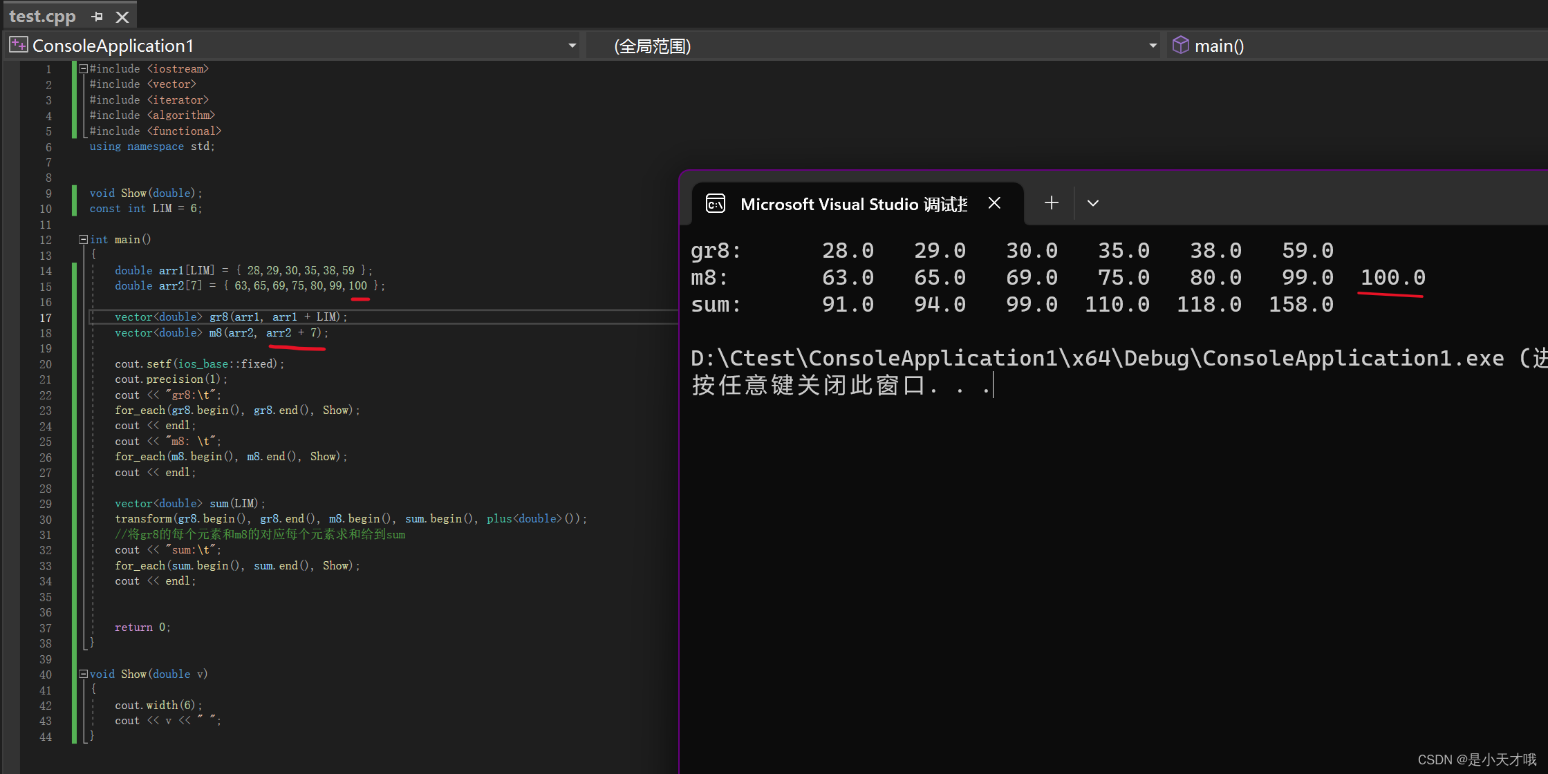Viewport: 1548px width, 774px height.
Task: Add a new terminal tab
Action: (1051, 202)
